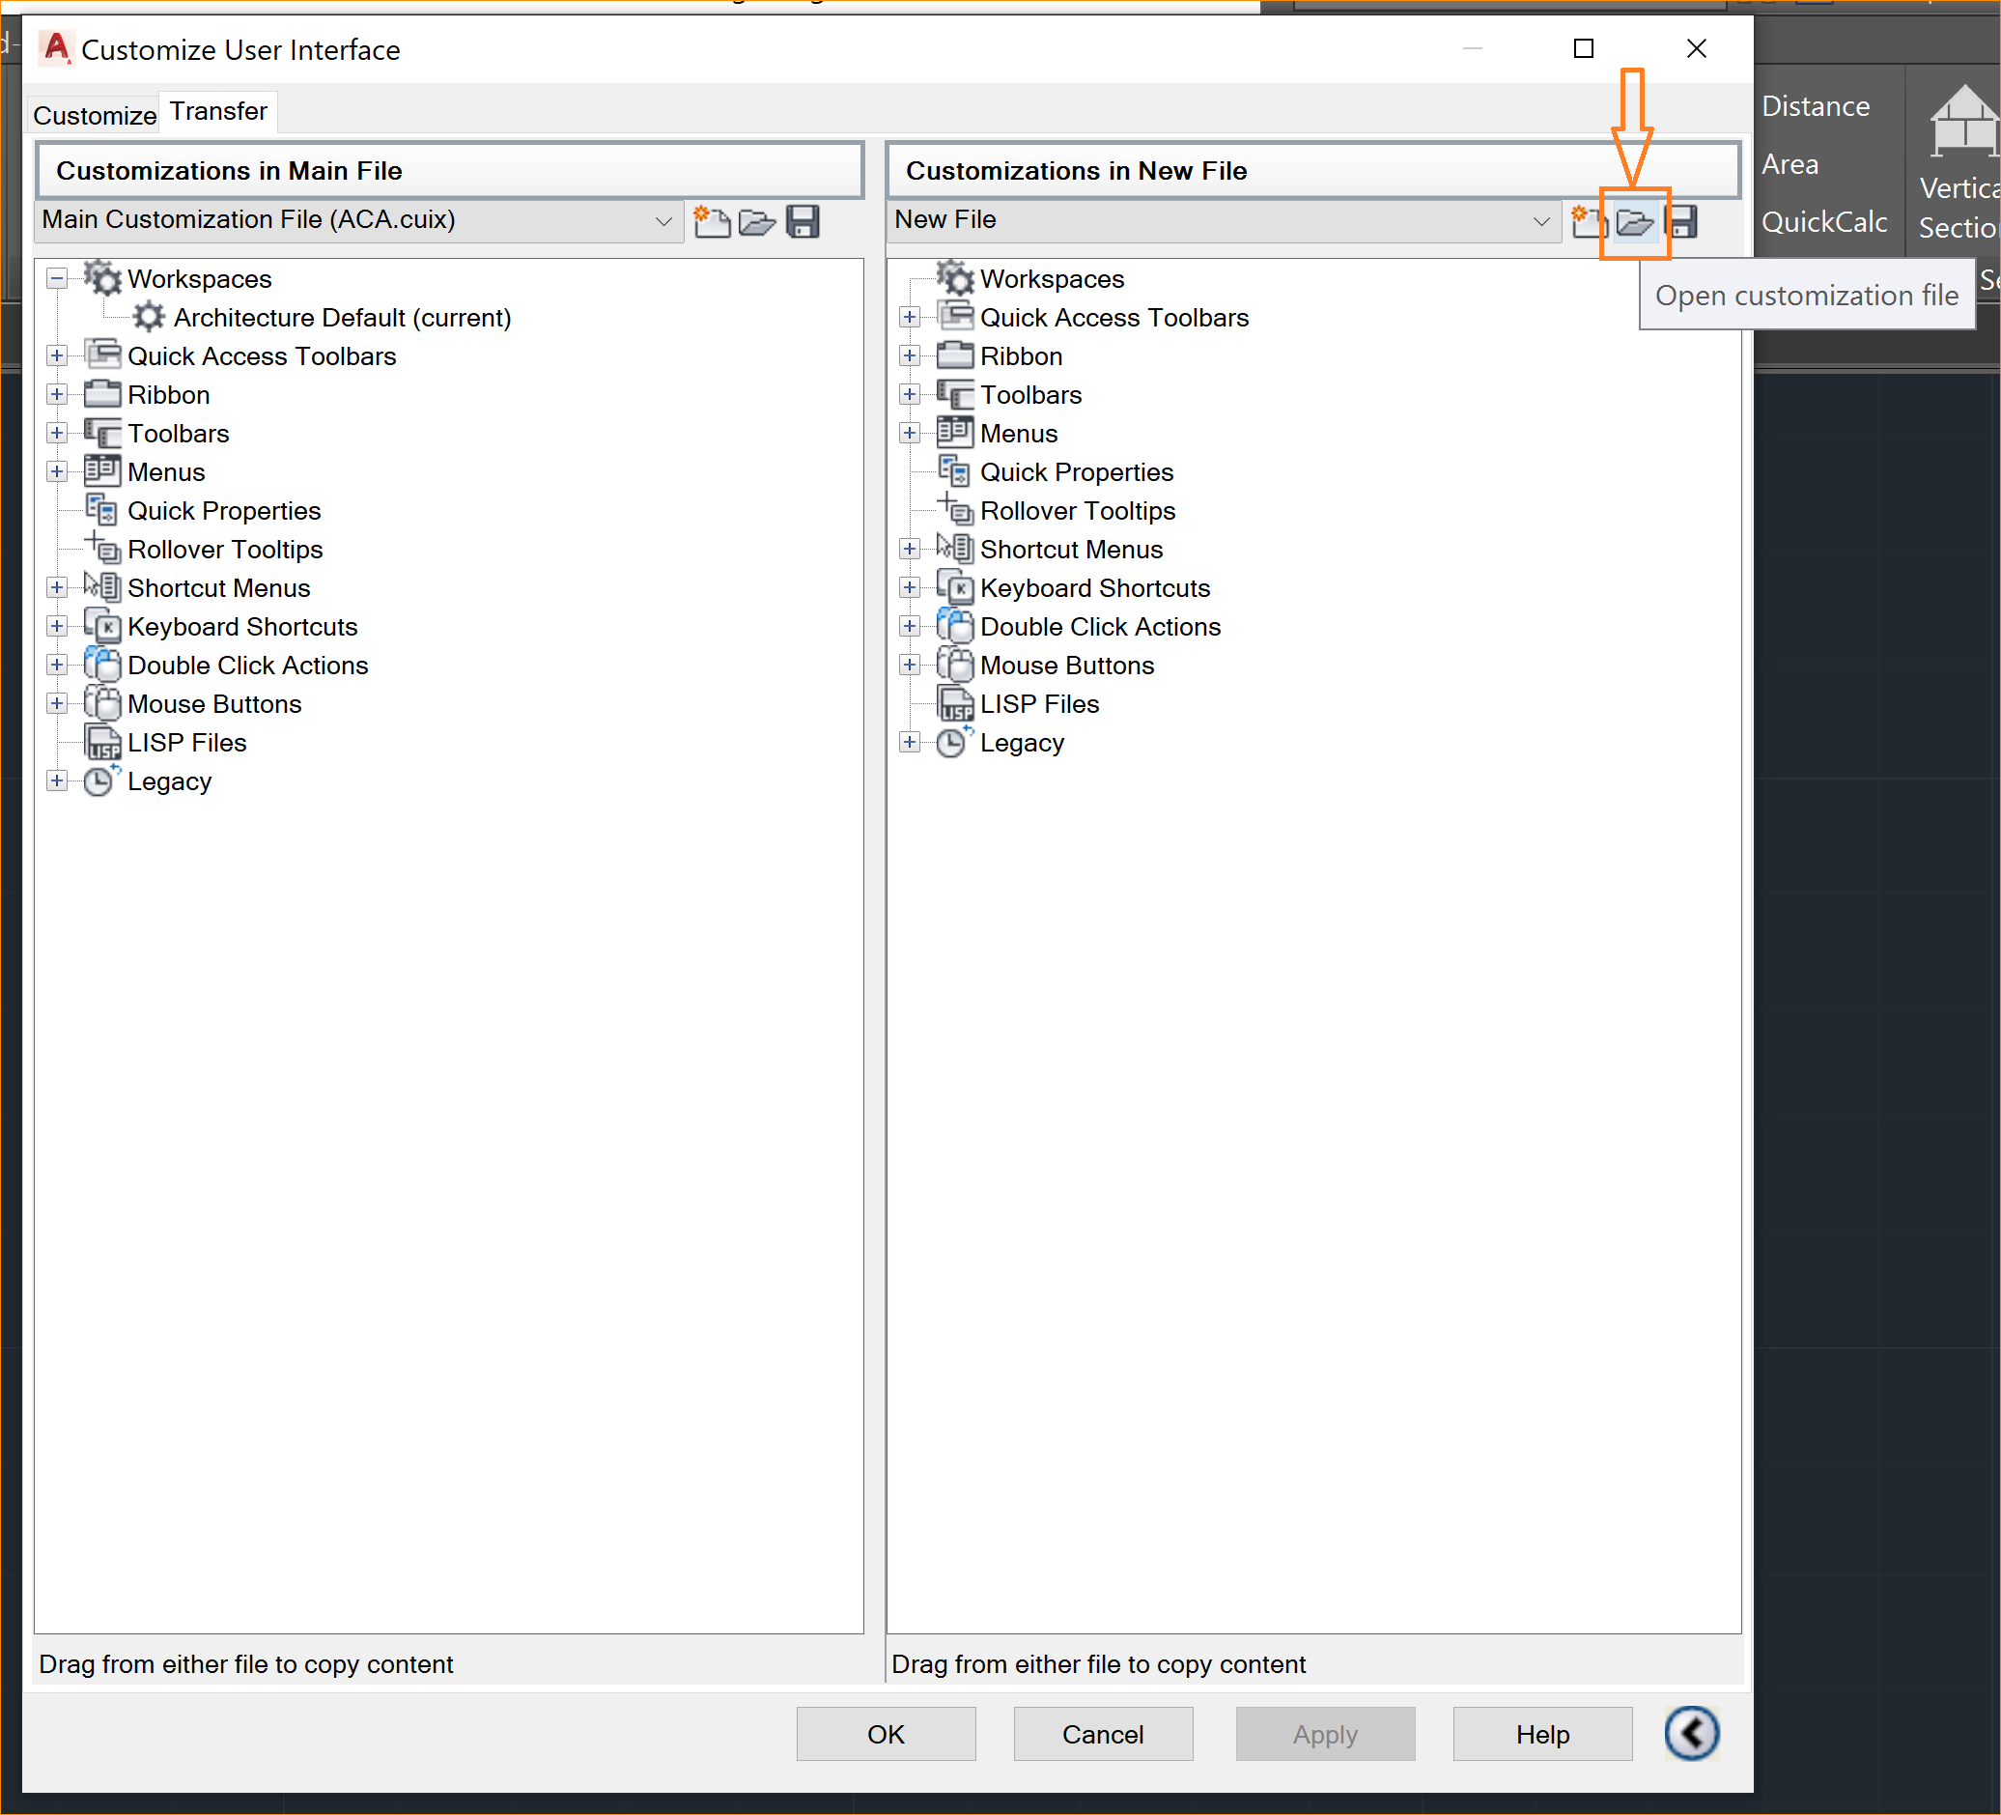Screen dimensions: 2001x1815
Task: Click the LISP Files icon in right panel
Action: point(955,702)
